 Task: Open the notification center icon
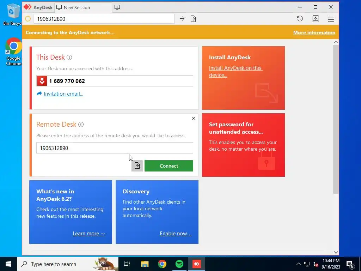coord(350,264)
